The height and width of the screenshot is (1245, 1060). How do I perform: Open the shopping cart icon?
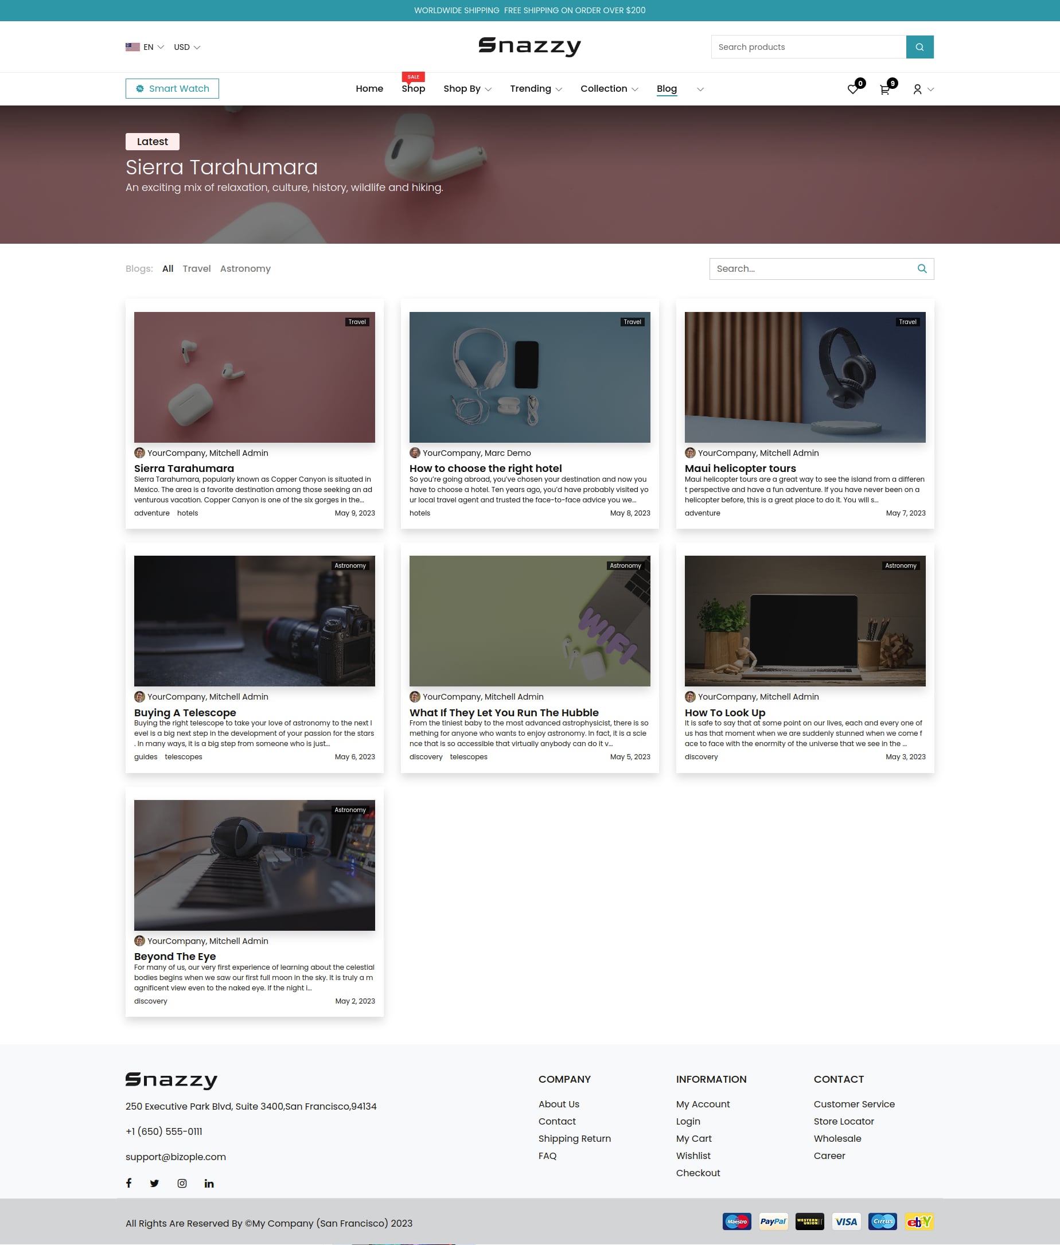(x=884, y=89)
